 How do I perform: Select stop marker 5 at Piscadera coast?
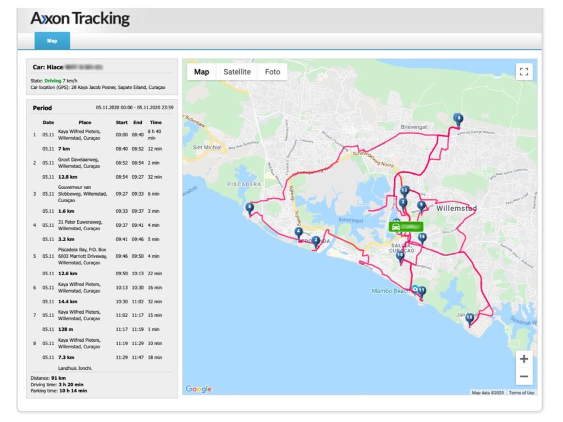click(x=250, y=208)
